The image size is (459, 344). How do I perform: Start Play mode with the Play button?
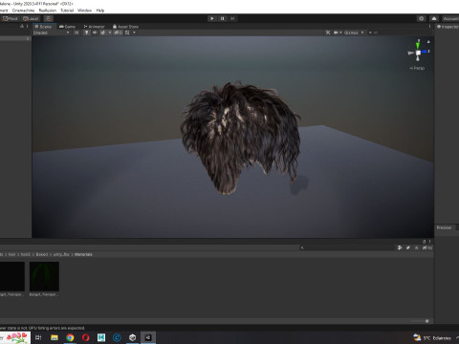[x=212, y=18]
